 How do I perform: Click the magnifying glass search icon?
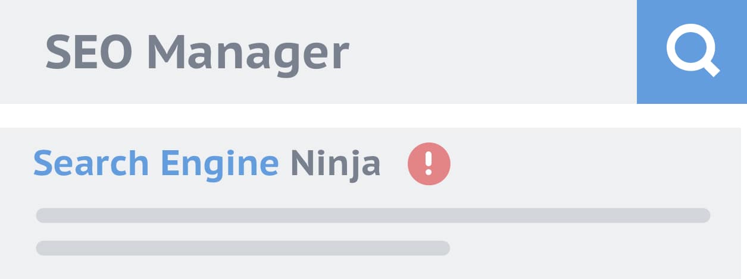point(692,52)
